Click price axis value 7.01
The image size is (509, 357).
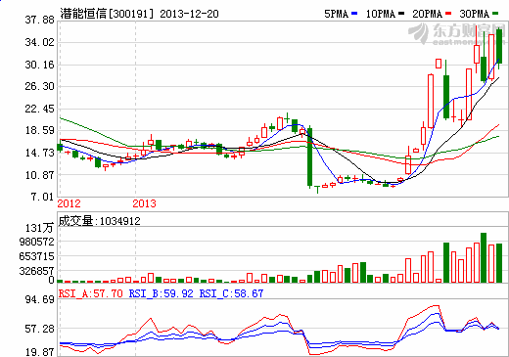(x=42, y=197)
